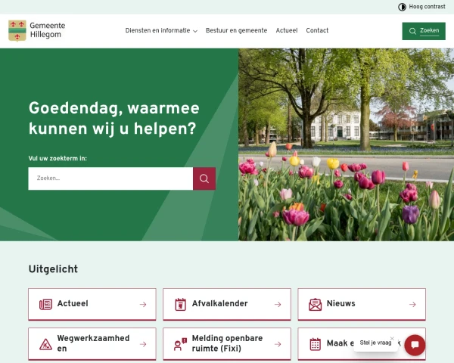Open the Contact menu item

tap(317, 30)
